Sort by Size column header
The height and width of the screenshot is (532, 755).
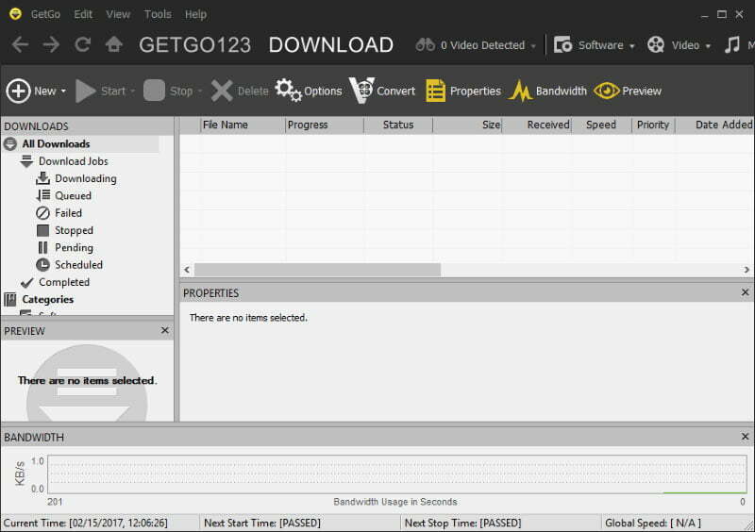[x=467, y=125]
